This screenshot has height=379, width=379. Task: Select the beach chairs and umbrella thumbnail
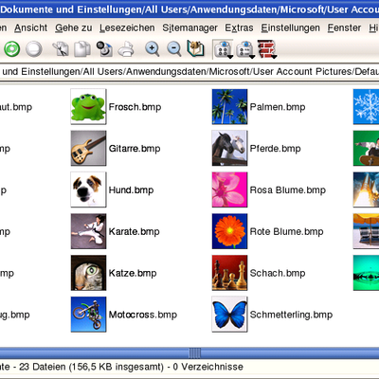tap(366, 231)
